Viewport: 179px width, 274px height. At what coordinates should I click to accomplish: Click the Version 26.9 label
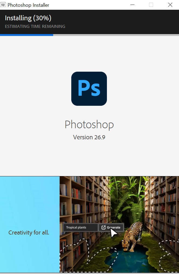[x=89, y=137]
